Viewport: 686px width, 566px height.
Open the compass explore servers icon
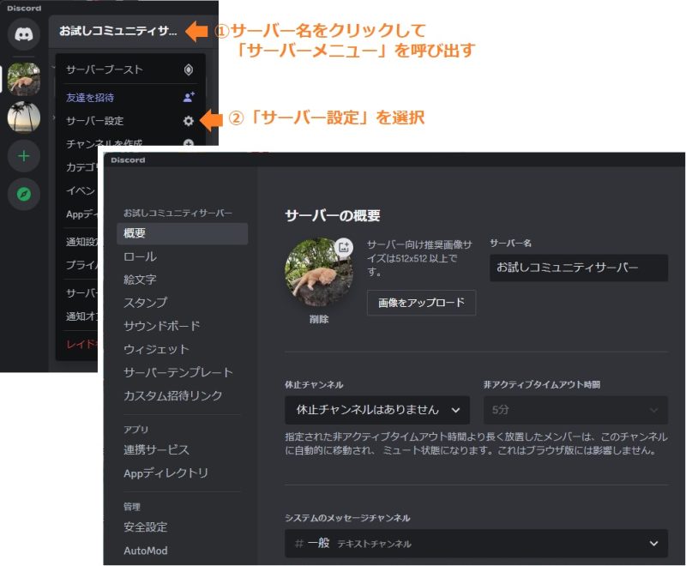(24, 194)
